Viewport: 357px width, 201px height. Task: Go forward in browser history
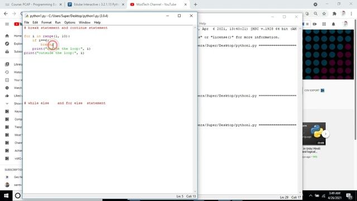[x=14, y=13]
